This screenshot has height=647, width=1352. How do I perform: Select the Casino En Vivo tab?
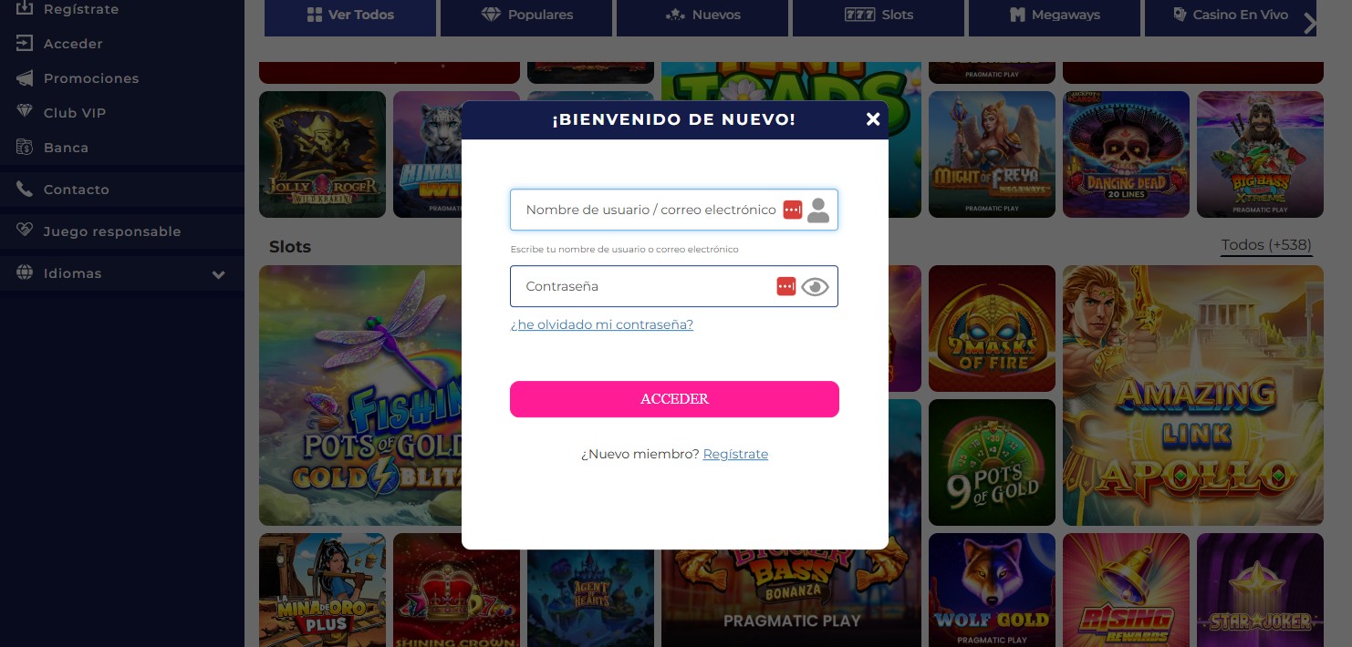click(x=1231, y=15)
